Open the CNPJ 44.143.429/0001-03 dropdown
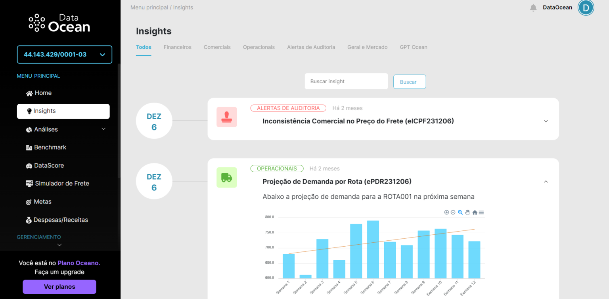The height and width of the screenshot is (299, 609). pyautogui.click(x=64, y=54)
